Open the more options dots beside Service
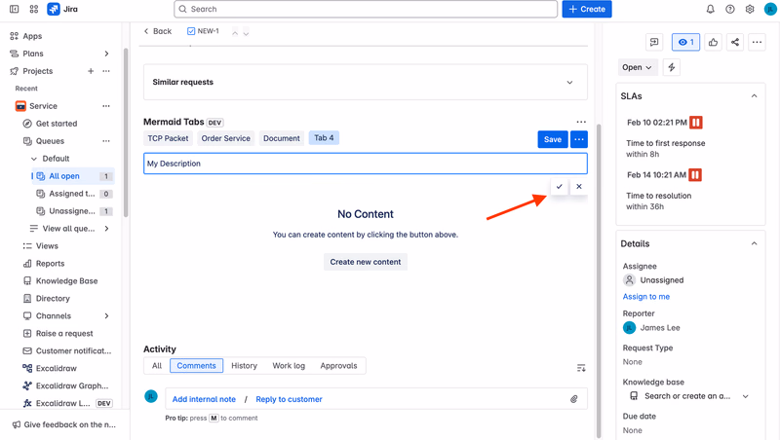The width and height of the screenshot is (780, 440). (106, 106)
